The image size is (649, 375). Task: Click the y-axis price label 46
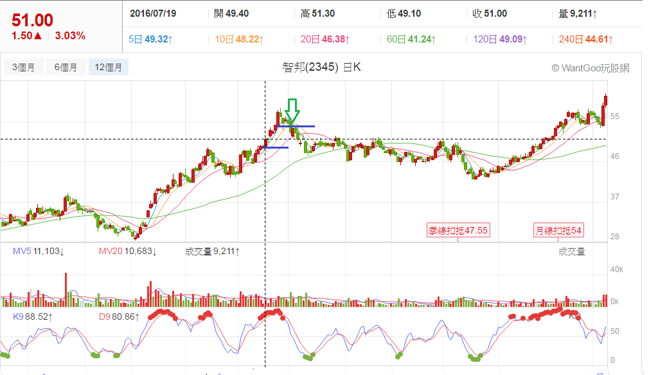(x=615, y=156)
